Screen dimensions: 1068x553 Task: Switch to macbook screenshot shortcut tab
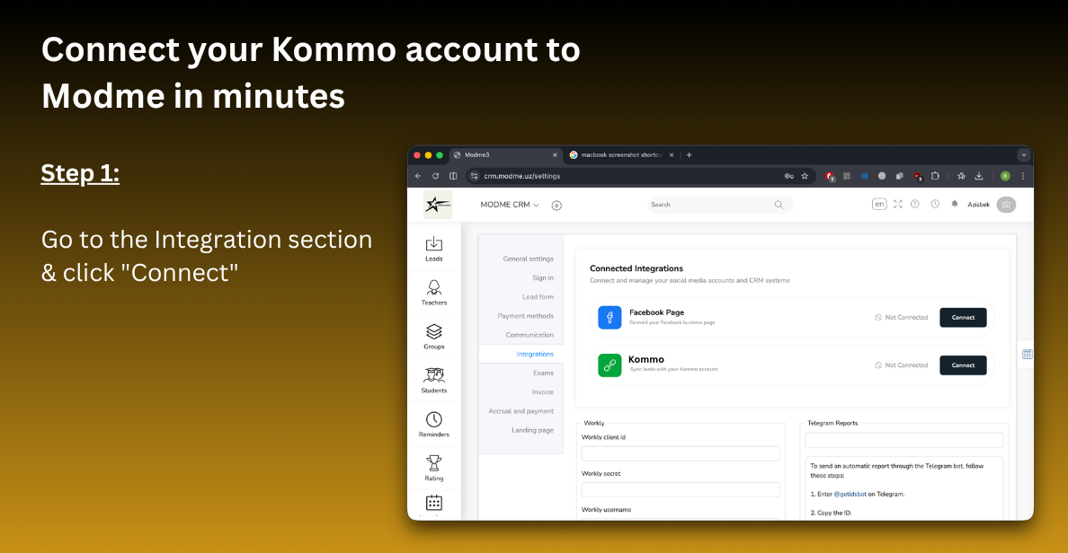(621, 155)
